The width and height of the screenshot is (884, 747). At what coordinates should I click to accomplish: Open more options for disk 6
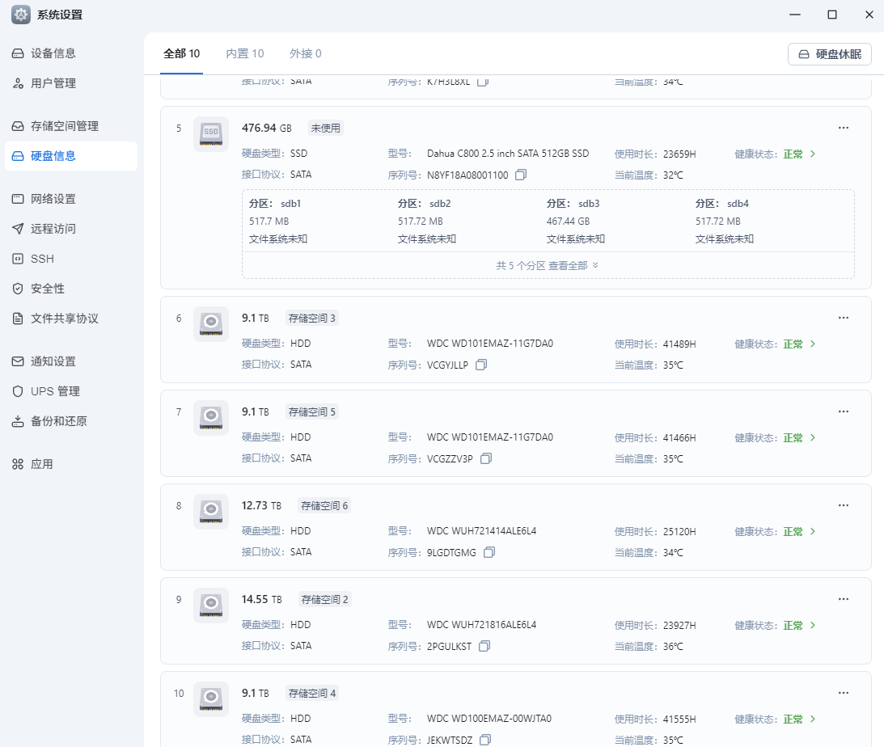844,318
